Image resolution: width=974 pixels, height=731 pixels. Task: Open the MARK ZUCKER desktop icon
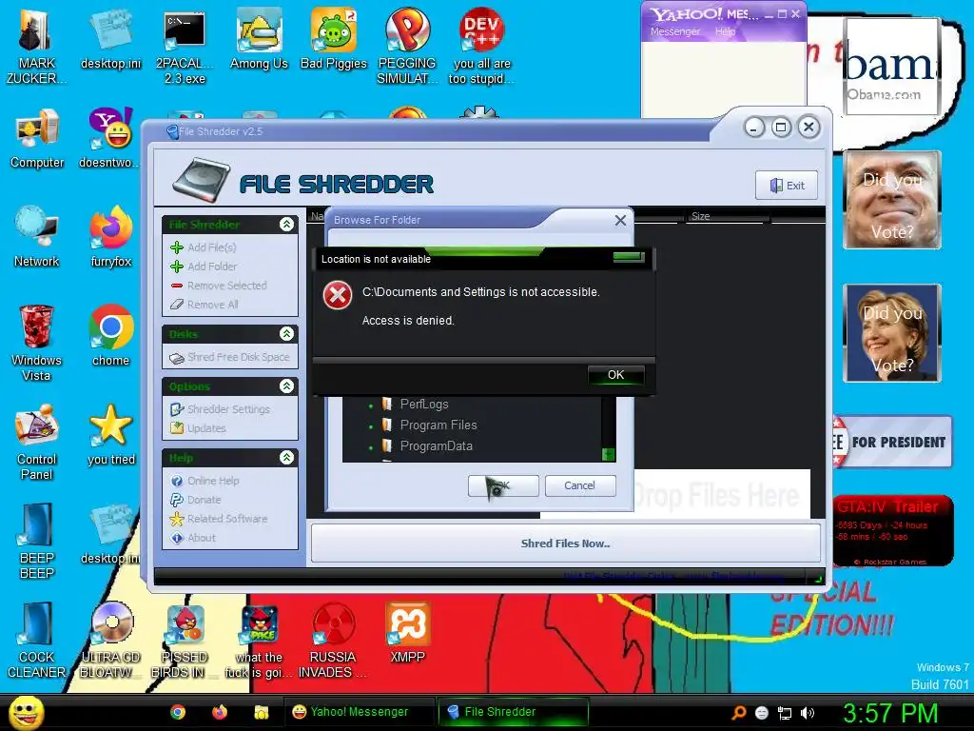36,47
